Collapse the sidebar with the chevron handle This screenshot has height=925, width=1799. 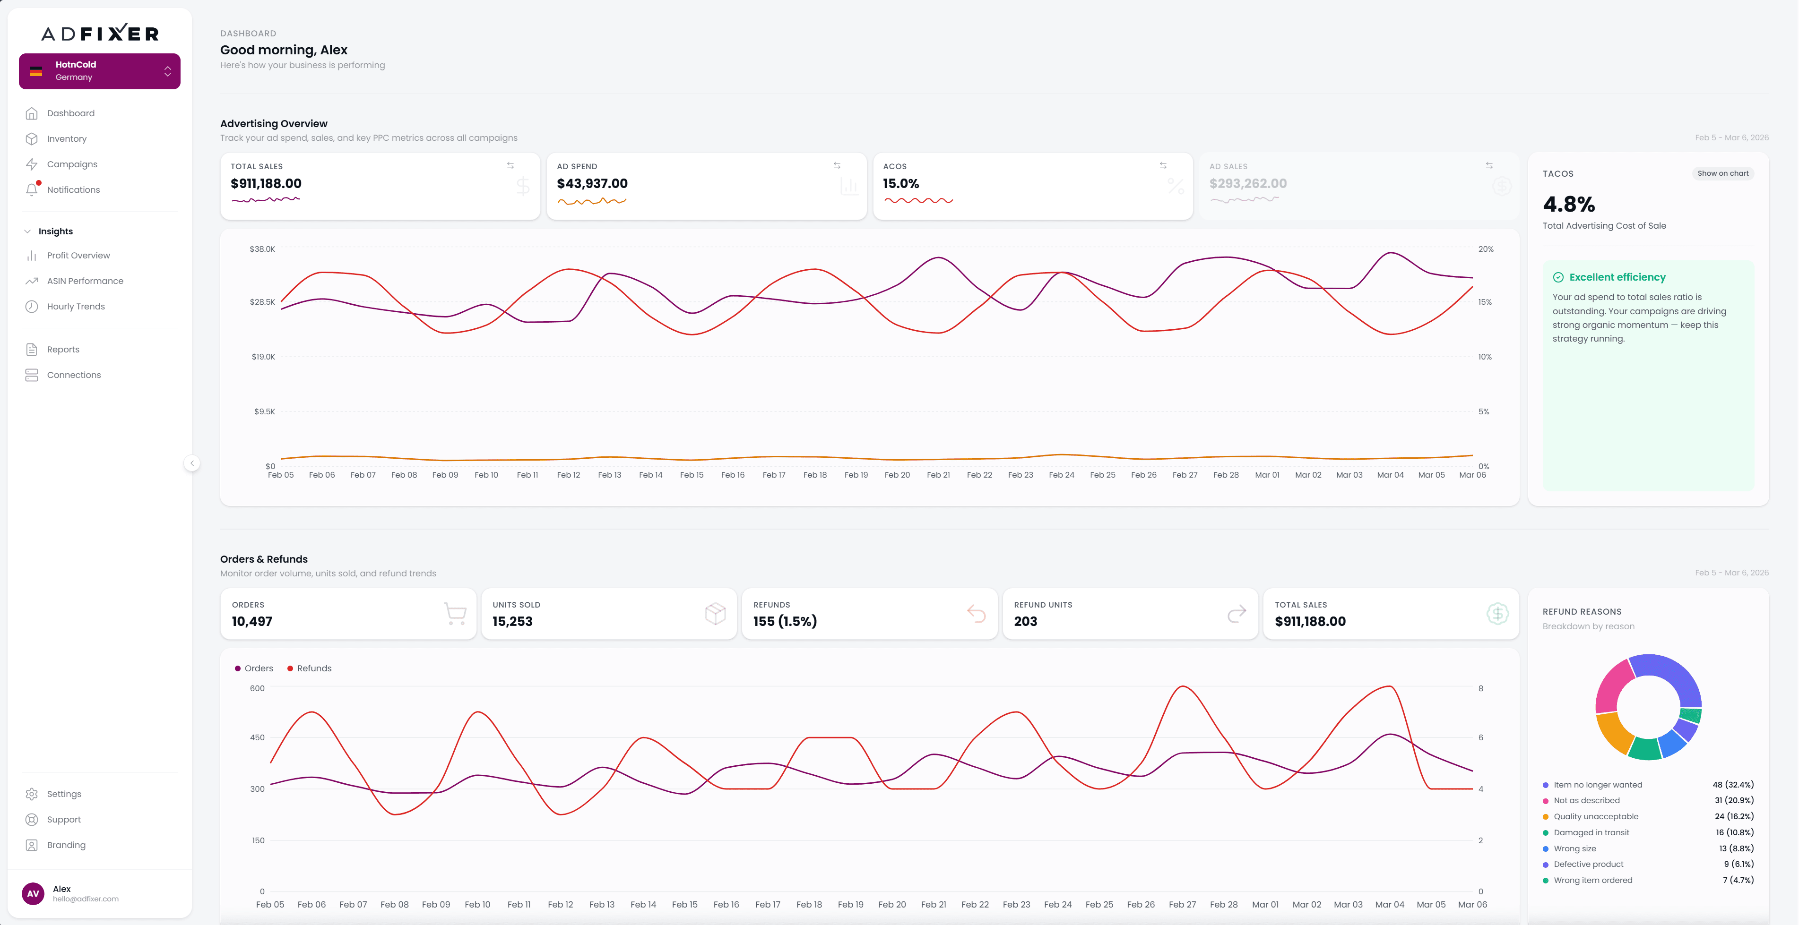(x=191, y=463)
